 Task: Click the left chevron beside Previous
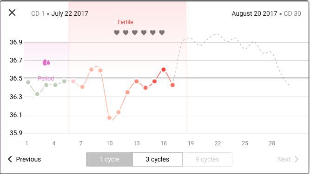[x=10, y=159]
